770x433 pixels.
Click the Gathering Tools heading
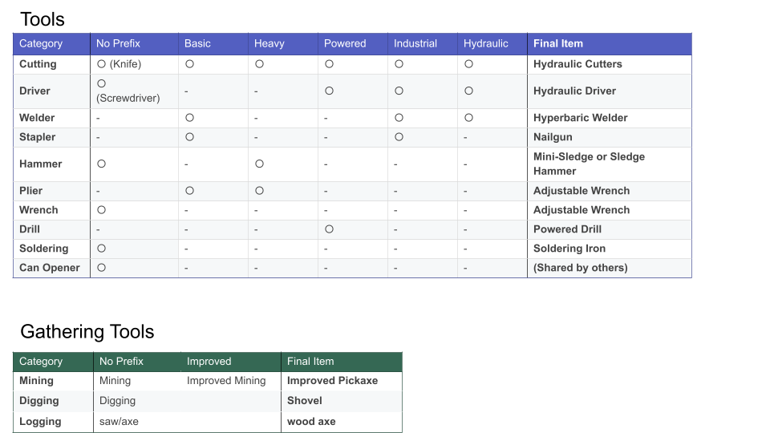(87, 332)
